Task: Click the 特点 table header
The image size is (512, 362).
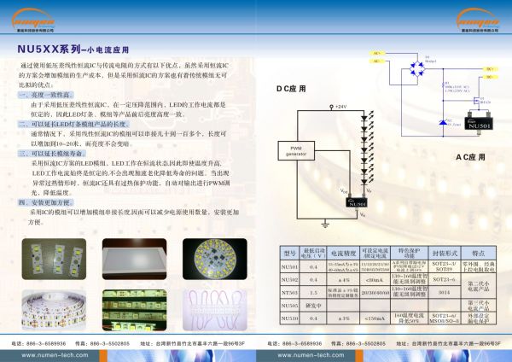Action: [x=479, y=254]
